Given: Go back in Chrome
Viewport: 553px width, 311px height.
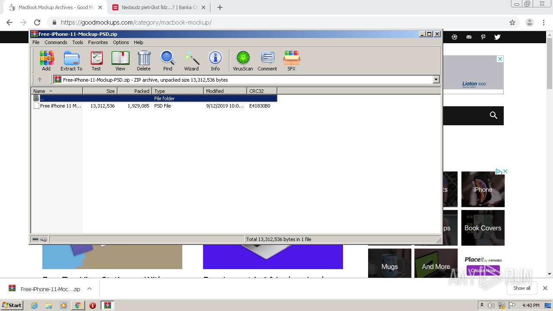Looking at the screenshot, I should pyautogui.click(x=10, y=22).
